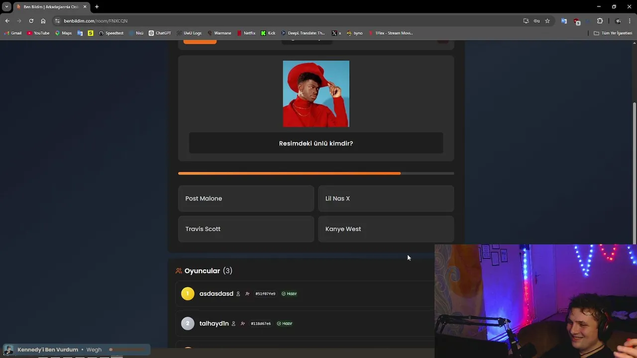Open a new browser tab
The image size is (637, 358).
pos(97,6)
